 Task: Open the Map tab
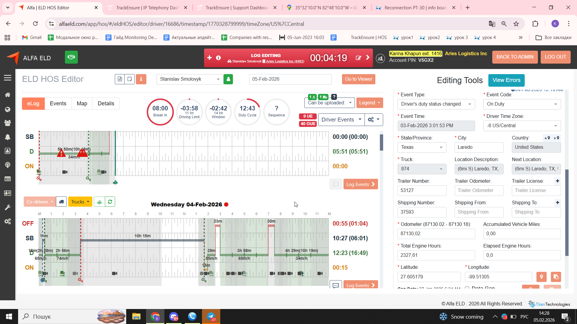pyautogui.click(x=82, y=103)
